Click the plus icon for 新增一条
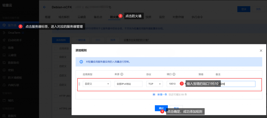The height and width of the screenshot is (118, 267). (154, 94)
